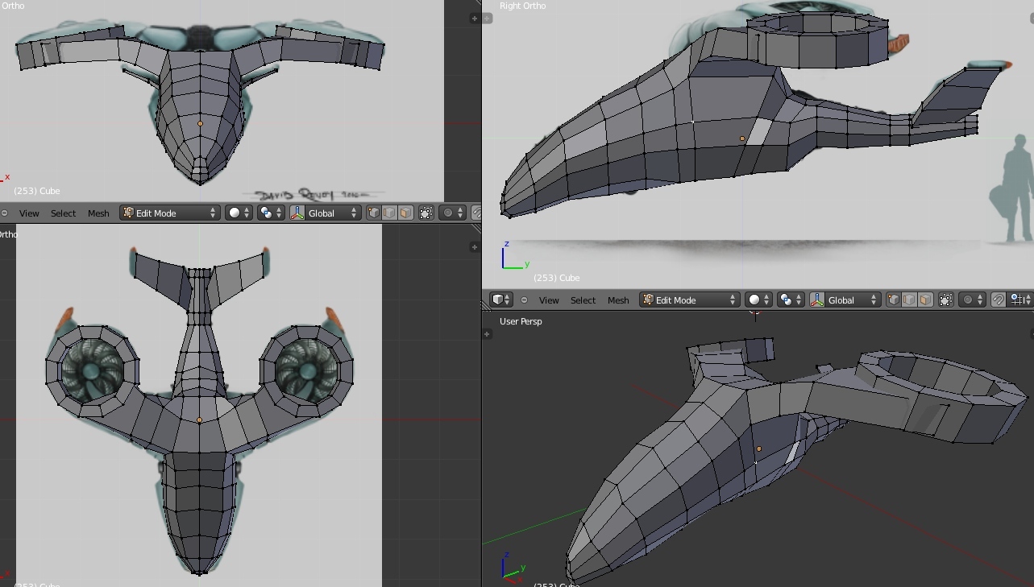Open View menu in Right Ortho header
Viewport: 1034px width, 587px height.
tap(549, 300)
